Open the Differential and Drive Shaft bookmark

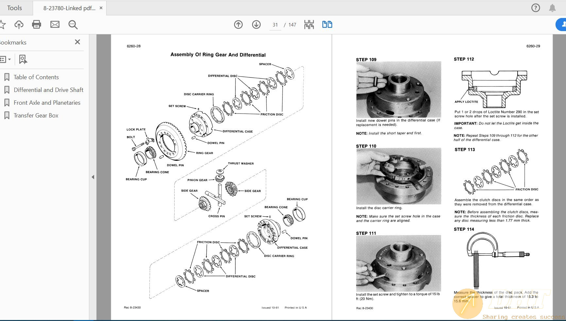(48, 90)
